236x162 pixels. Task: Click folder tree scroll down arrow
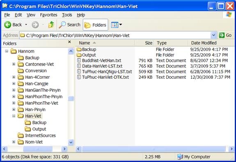[x=71, y=142]
